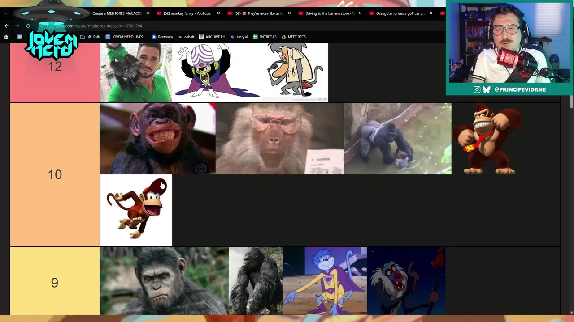Open the Restream bookmark
574x322 pixels.
[162, 37]
